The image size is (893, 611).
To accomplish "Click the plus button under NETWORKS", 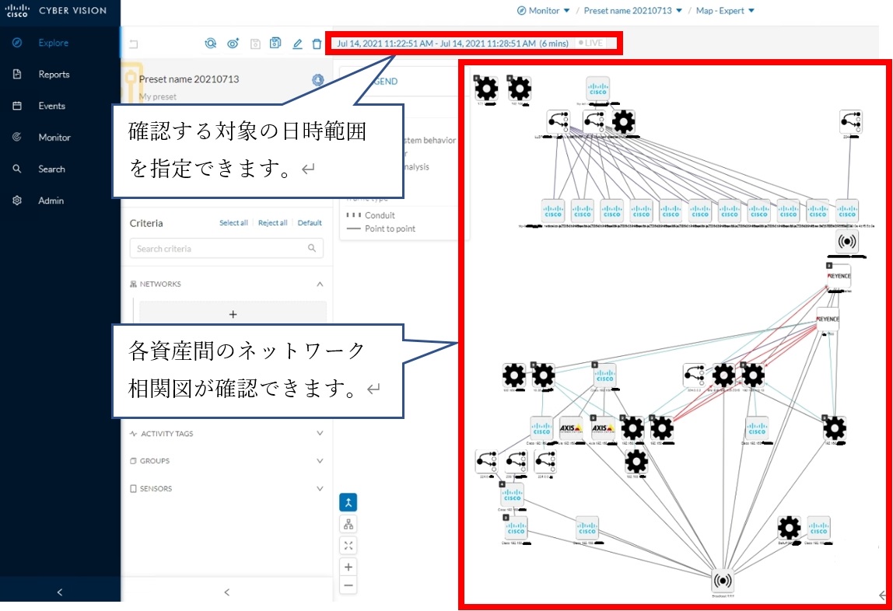I will [x=233, y=314].
